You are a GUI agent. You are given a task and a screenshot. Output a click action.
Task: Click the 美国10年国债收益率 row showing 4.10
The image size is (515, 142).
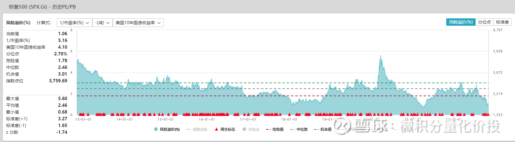coord(37,47)
